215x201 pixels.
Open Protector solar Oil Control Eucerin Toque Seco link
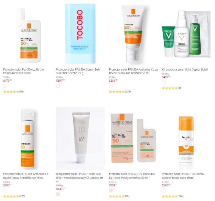(x=183, y=176)
